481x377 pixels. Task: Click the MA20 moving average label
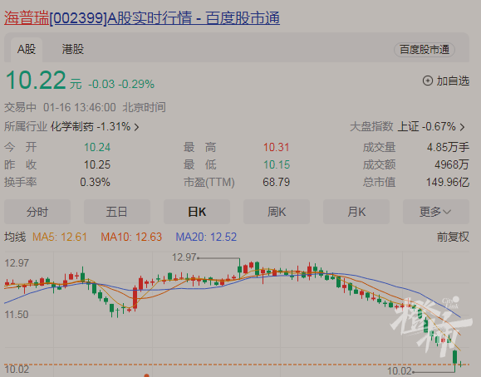(206, 237)
